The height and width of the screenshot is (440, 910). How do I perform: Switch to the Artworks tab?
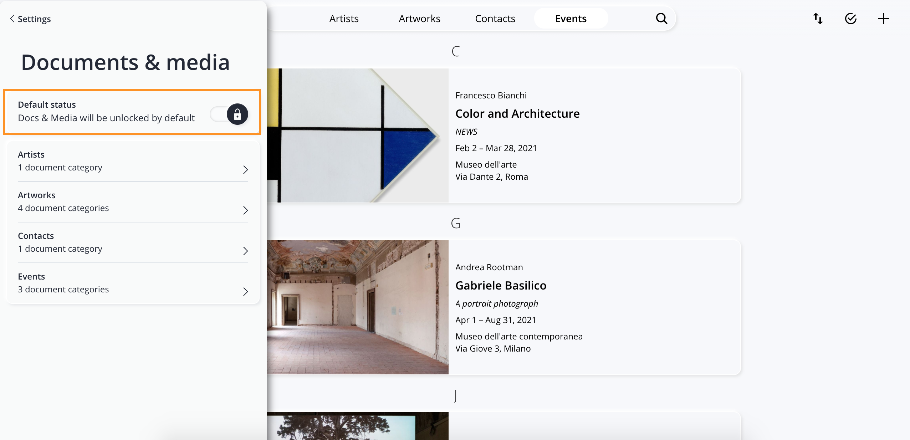(419, 19)
